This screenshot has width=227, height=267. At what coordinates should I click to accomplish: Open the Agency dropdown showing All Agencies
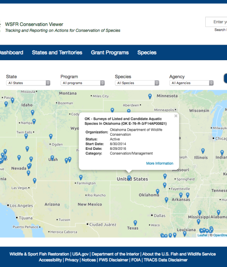tap(192, 83)
